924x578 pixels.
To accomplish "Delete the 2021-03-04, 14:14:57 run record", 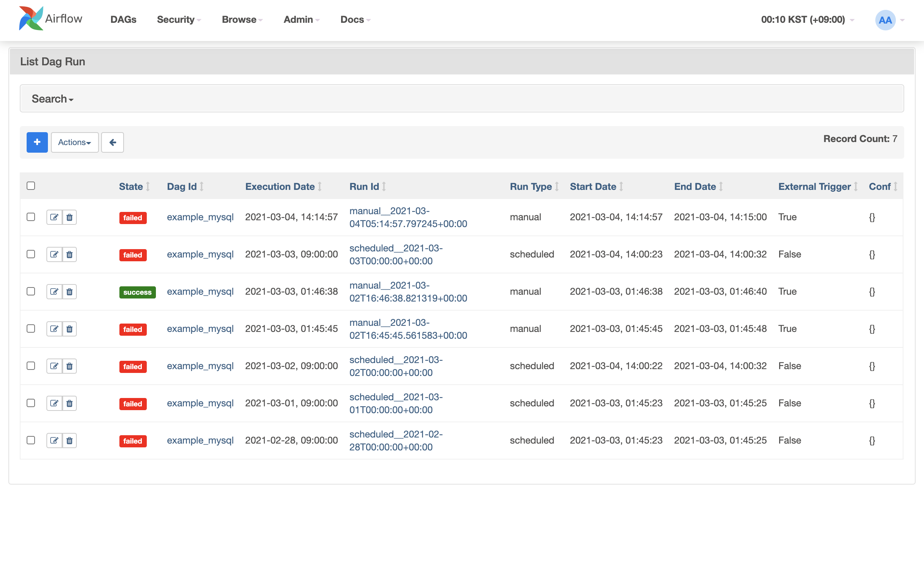I will (69, 217).
